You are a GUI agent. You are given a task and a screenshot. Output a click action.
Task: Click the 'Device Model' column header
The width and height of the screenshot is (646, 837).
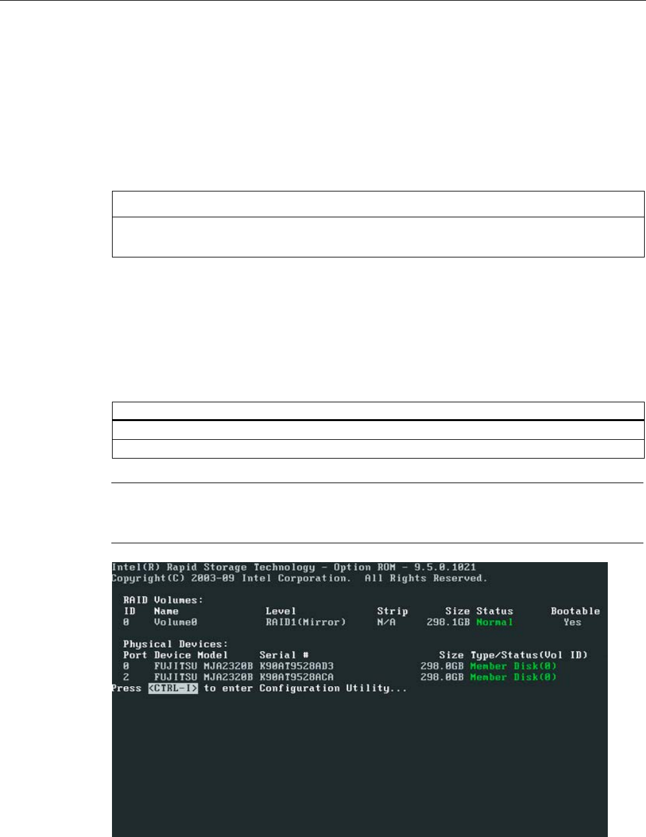[191, 655]
